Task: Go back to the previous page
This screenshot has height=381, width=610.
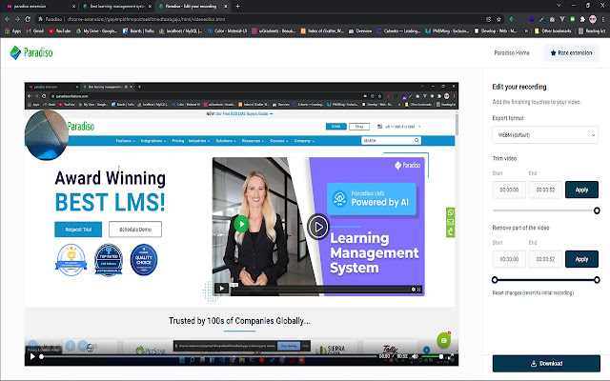Action: (7, 19)
